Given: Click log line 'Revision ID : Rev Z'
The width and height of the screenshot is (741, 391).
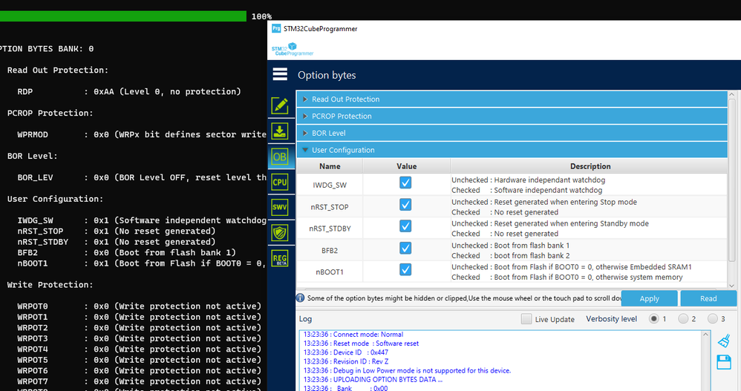Looking at the screenshot, I should [x=346, y=361].
